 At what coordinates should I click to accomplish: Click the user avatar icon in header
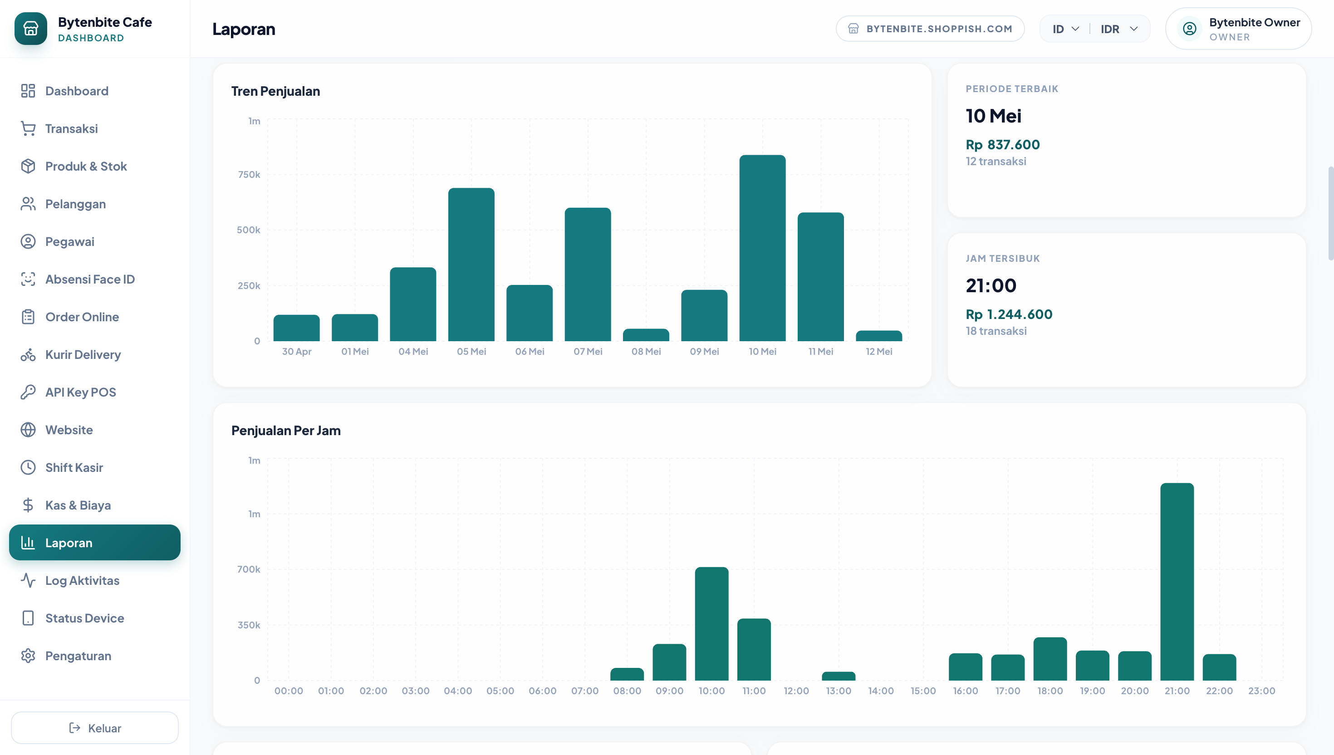[1190, 29]
